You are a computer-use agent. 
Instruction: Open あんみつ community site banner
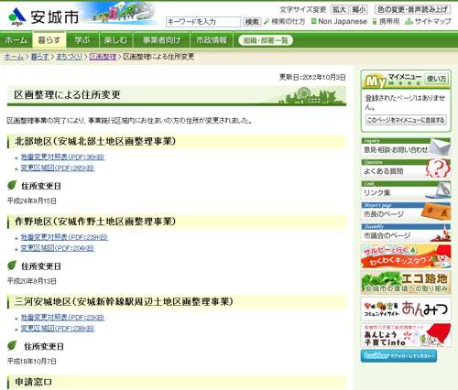click(x=406, y=309)
